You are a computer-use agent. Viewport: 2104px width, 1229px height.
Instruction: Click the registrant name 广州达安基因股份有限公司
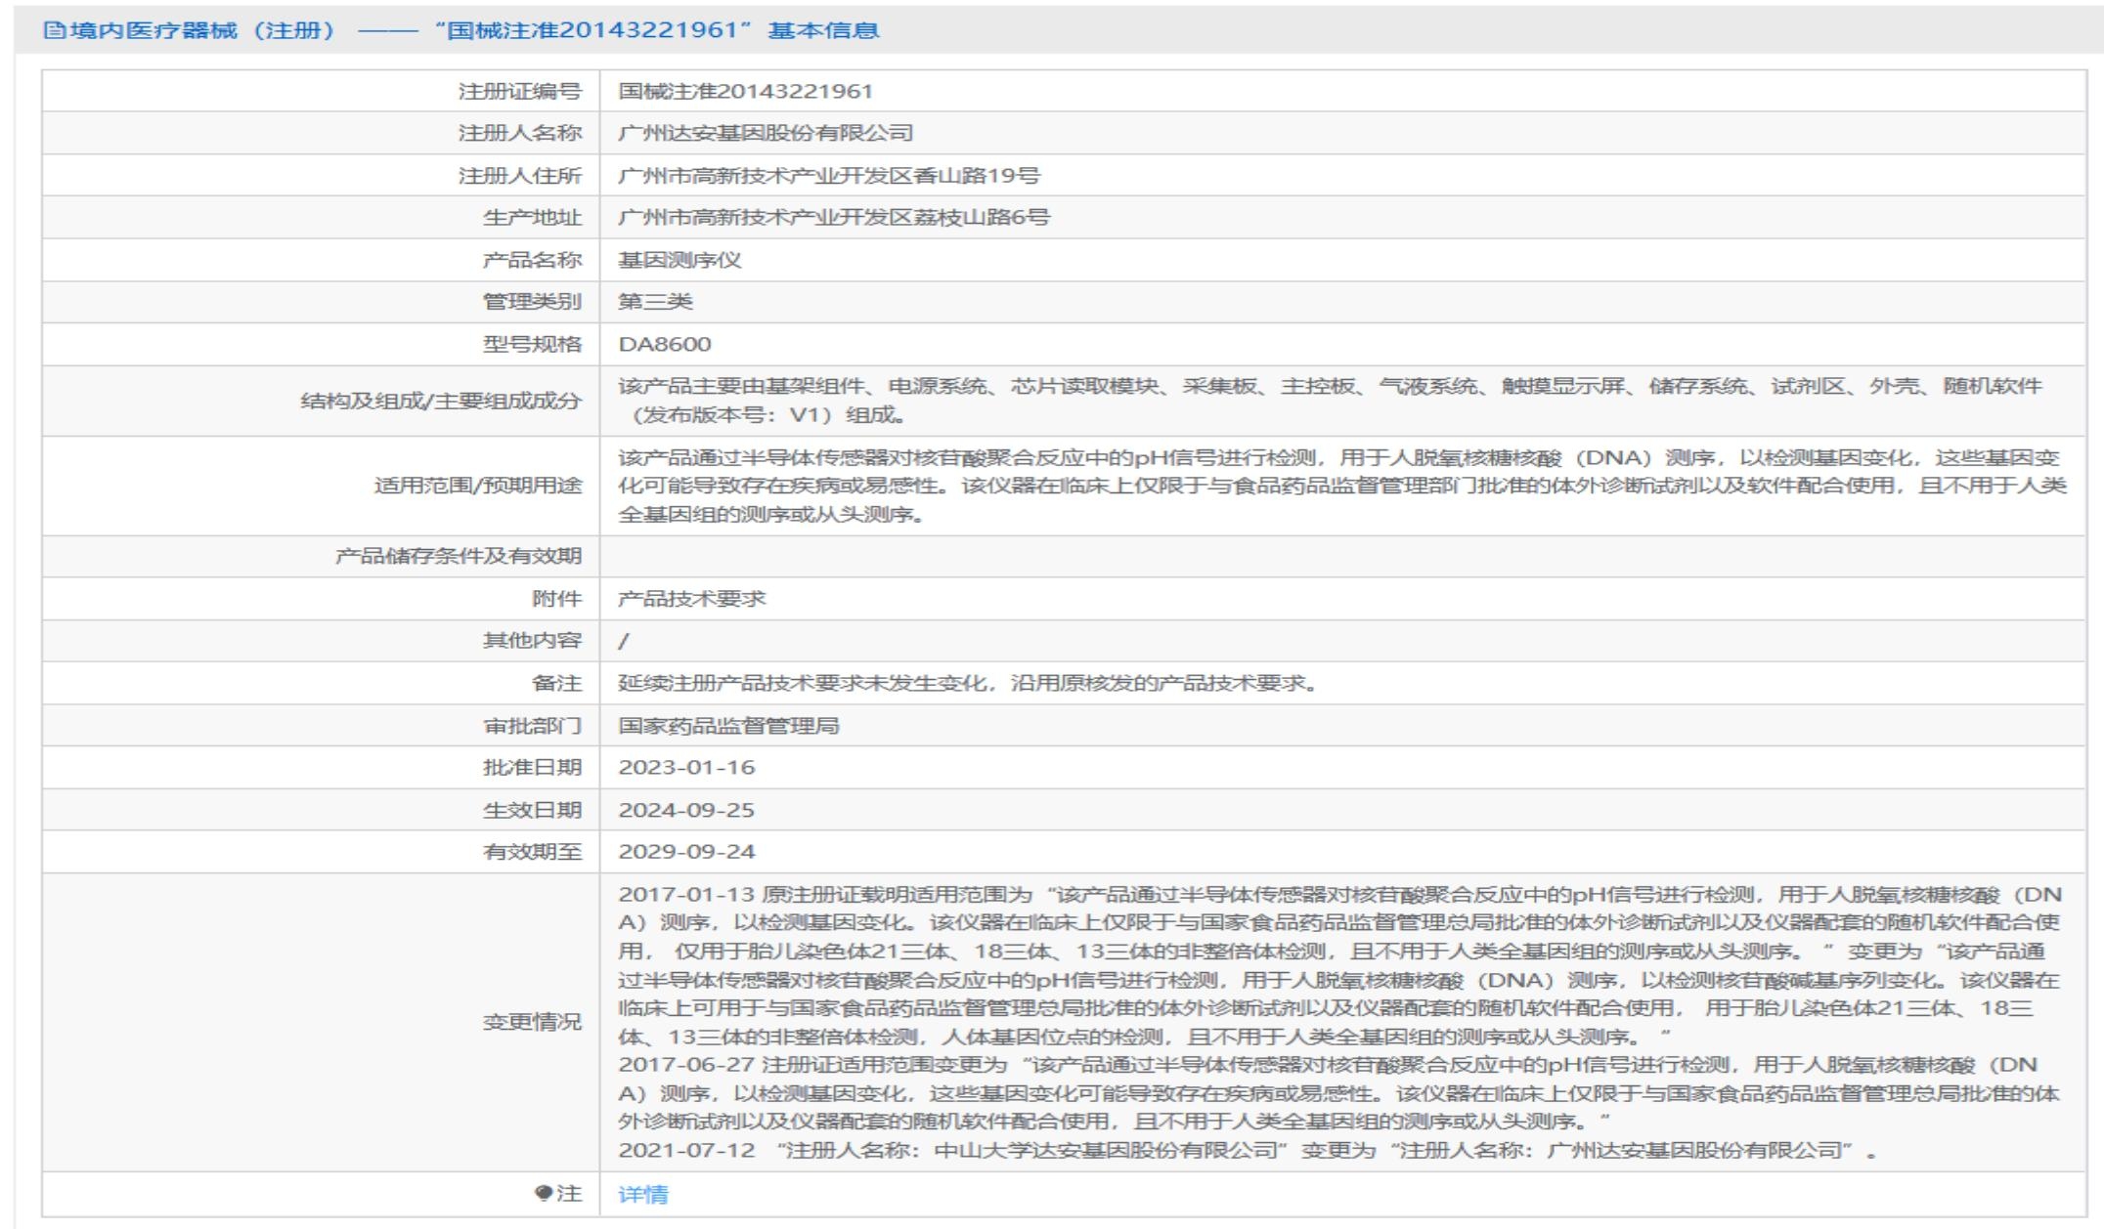766,133
